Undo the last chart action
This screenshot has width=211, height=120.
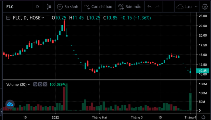point(149,7)
